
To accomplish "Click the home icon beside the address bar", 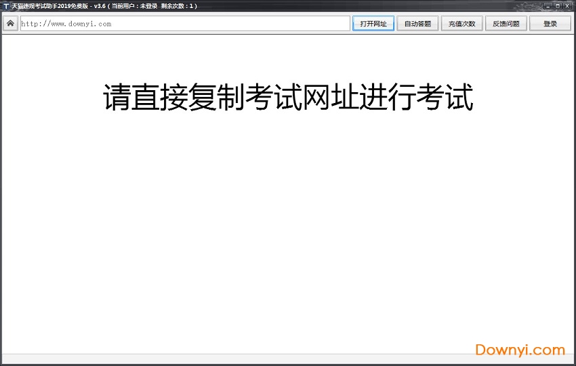I will pos(10,24).
